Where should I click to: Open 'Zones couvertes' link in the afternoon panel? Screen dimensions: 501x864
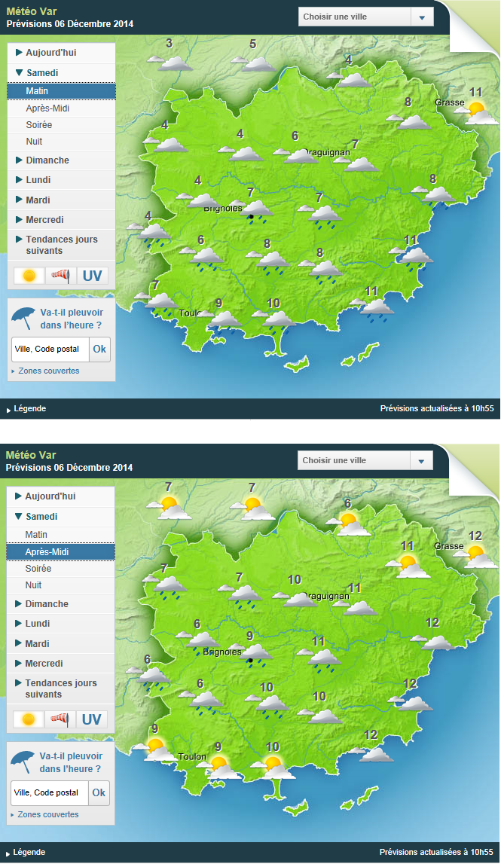point(47,814)
